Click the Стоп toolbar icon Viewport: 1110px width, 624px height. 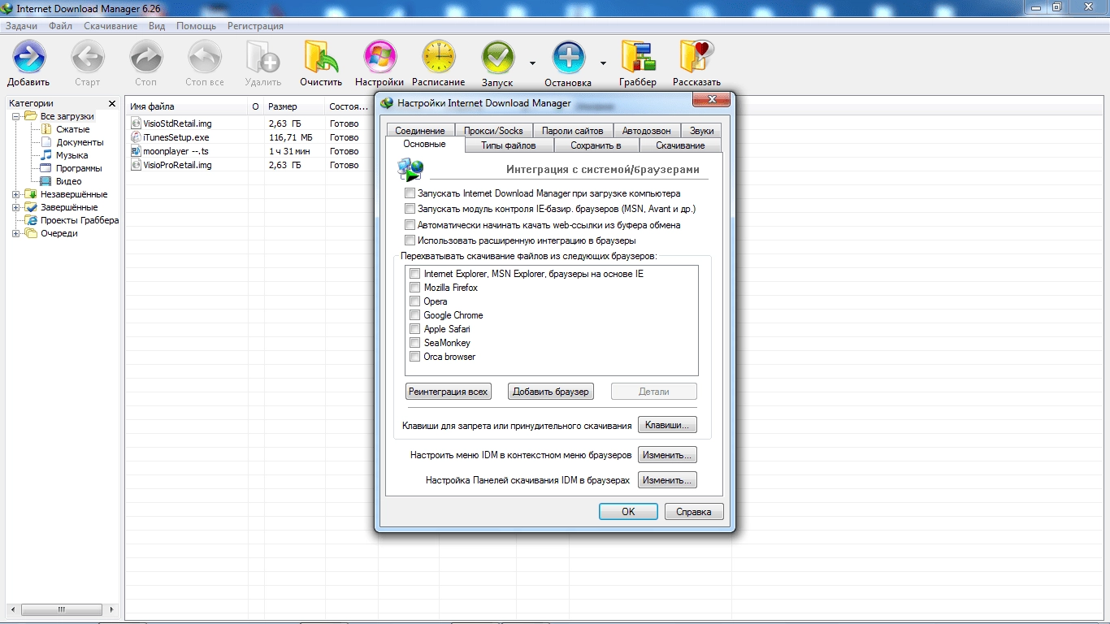[x=146, y=58]
